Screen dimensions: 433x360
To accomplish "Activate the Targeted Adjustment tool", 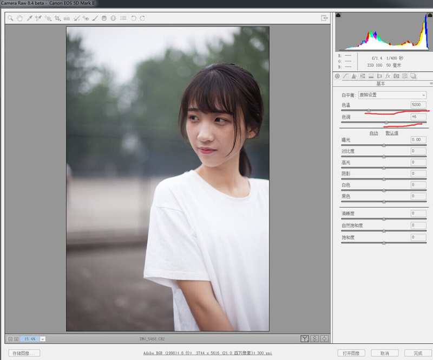I will (x=48, y=18).
